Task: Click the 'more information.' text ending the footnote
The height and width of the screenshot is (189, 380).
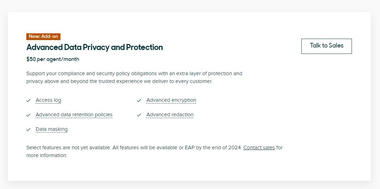Action: [47, 155]
